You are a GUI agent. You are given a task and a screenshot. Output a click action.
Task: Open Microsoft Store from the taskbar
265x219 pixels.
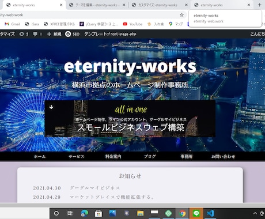pos(99,213)
